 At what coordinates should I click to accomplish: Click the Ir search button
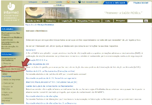[146, 21]
